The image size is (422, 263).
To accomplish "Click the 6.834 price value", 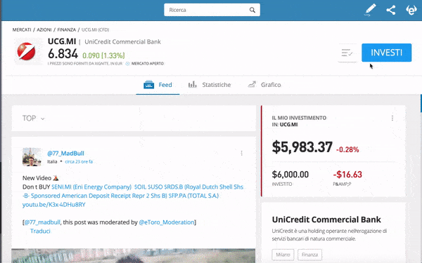I will tap(63, 54).
